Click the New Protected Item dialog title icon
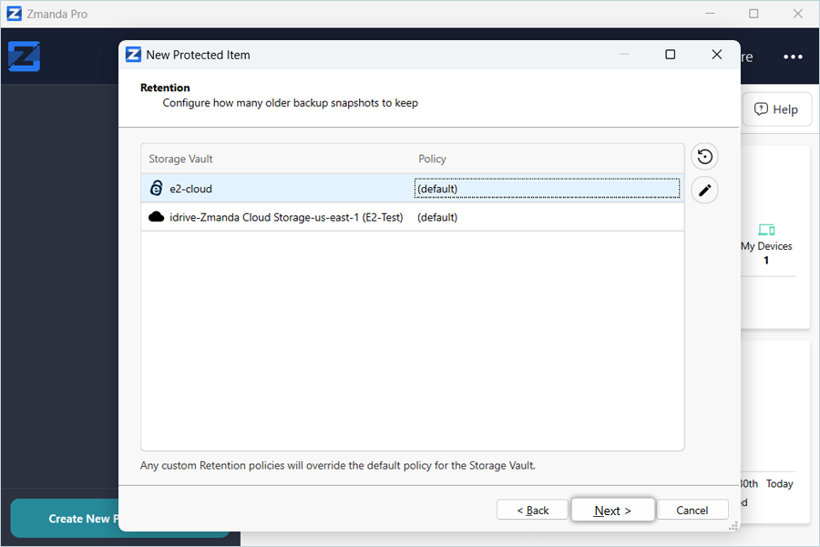 tap(133, 55)
